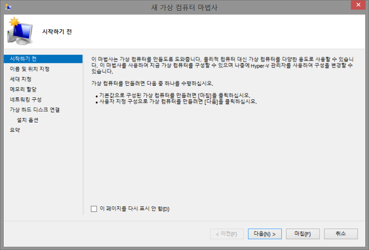Open the 네트워킹 구성 step
The height and width of the screenshot is (250, 369).
coord(25,100)
